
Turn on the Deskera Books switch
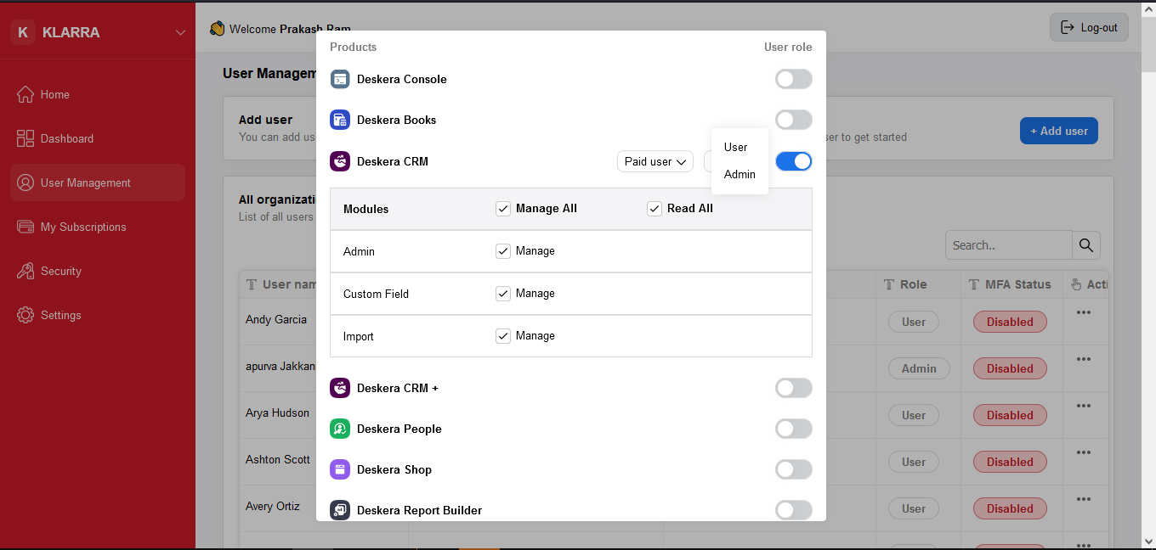794,120
